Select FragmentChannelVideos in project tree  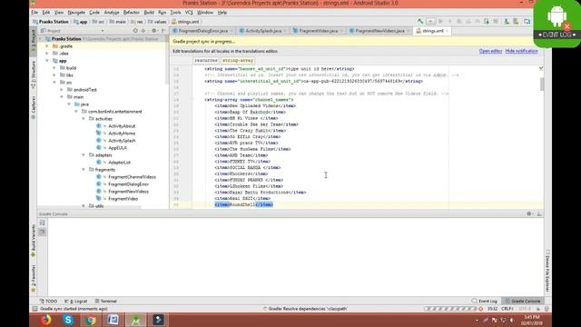tap(132, 177)
